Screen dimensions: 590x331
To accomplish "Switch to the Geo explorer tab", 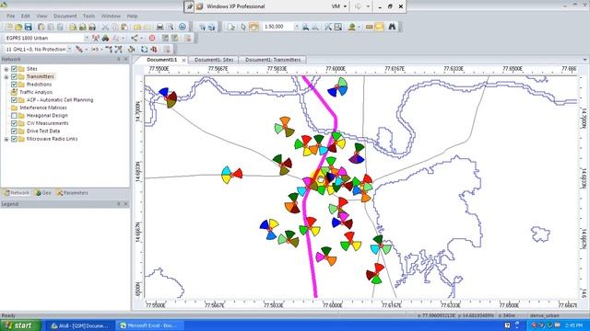I will click(x=42, y=193).
